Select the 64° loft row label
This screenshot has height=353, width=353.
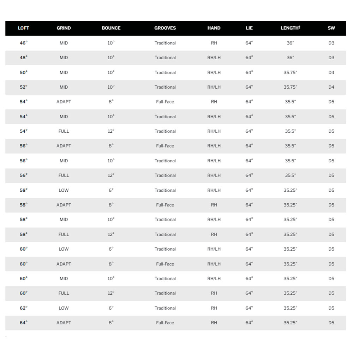(x=23, y=323)
